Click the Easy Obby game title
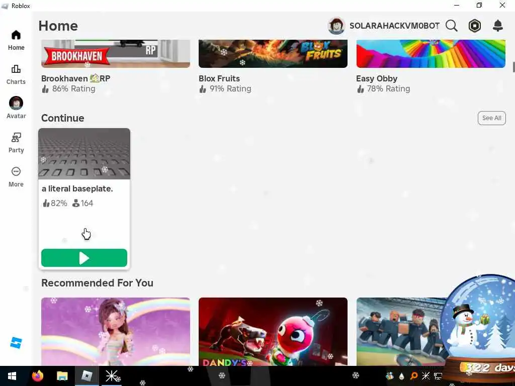The width and height of the screenshot is (515, 386). 377,79
